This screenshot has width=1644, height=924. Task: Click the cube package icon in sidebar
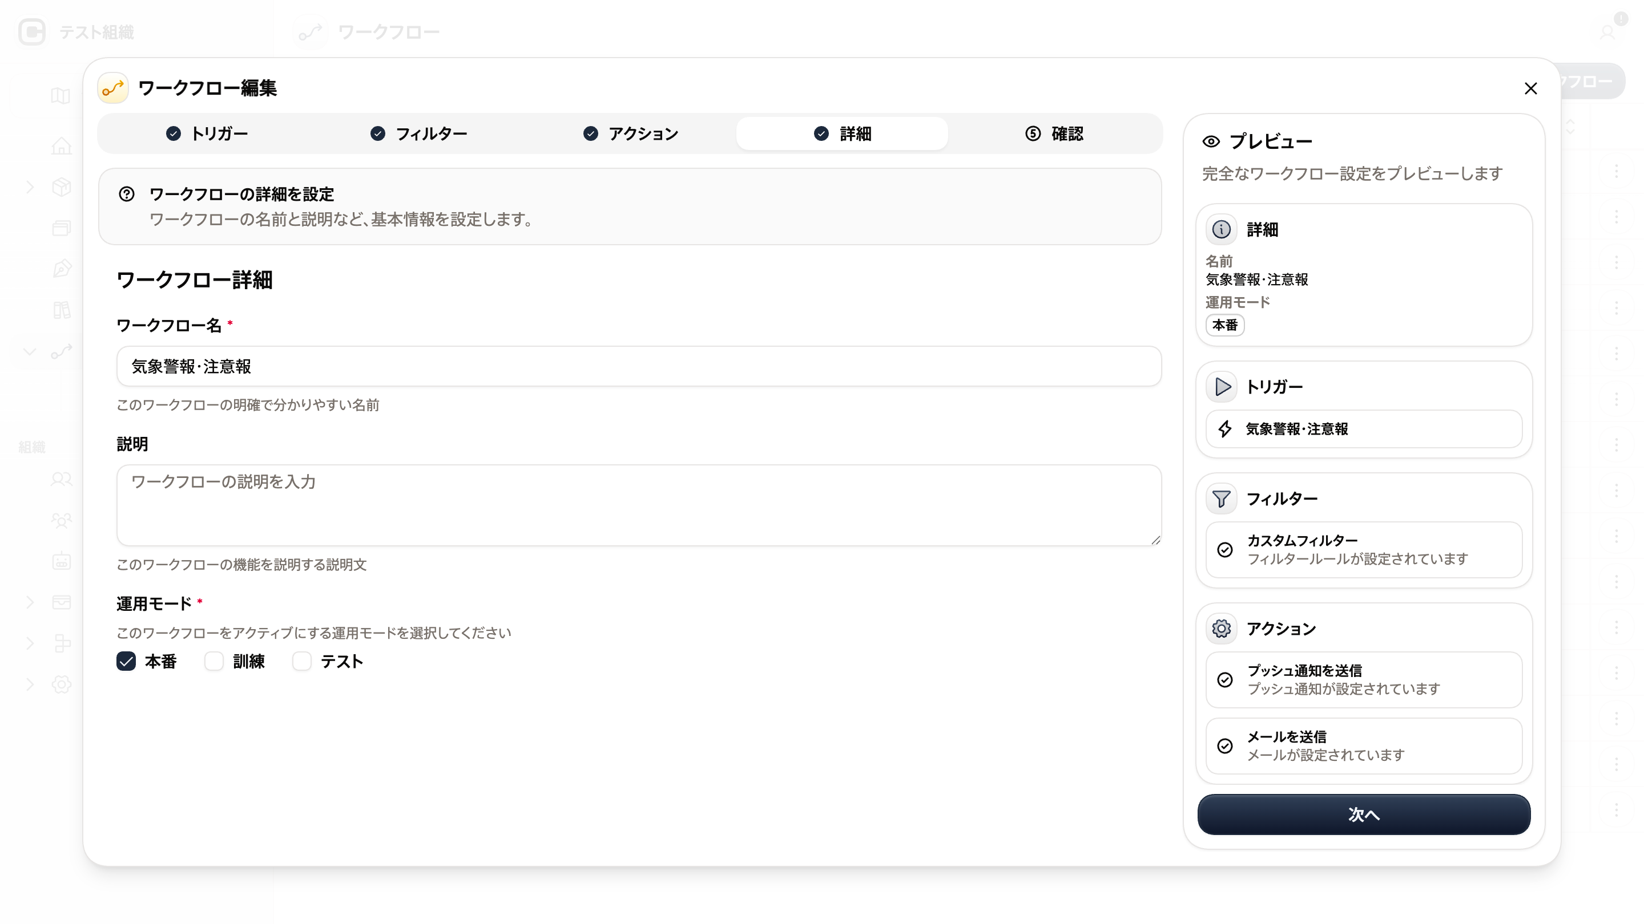point(61,187)
